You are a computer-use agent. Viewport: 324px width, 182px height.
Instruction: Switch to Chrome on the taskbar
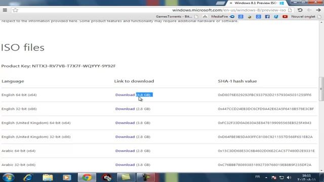point(87,177)
